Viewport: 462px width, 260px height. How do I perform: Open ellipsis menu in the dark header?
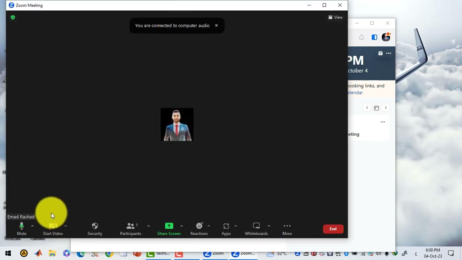389,53
